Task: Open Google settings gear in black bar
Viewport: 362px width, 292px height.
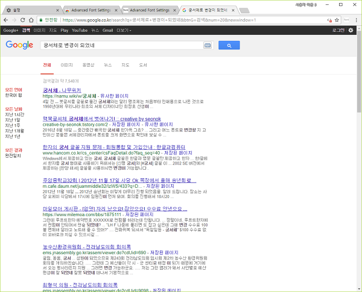Action: (351, 30)
